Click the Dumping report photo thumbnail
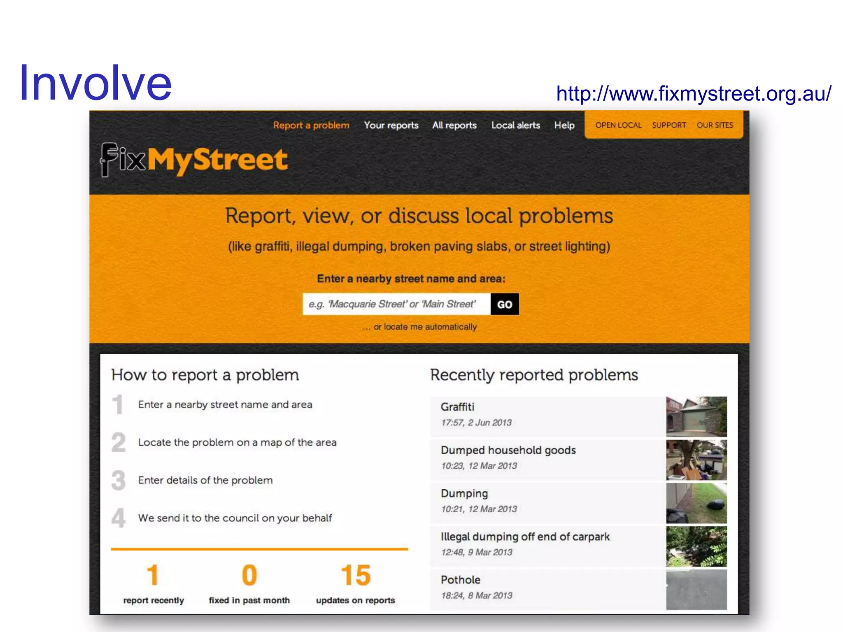The width and height of the screenshot is (843, 632). coord(696,503)
